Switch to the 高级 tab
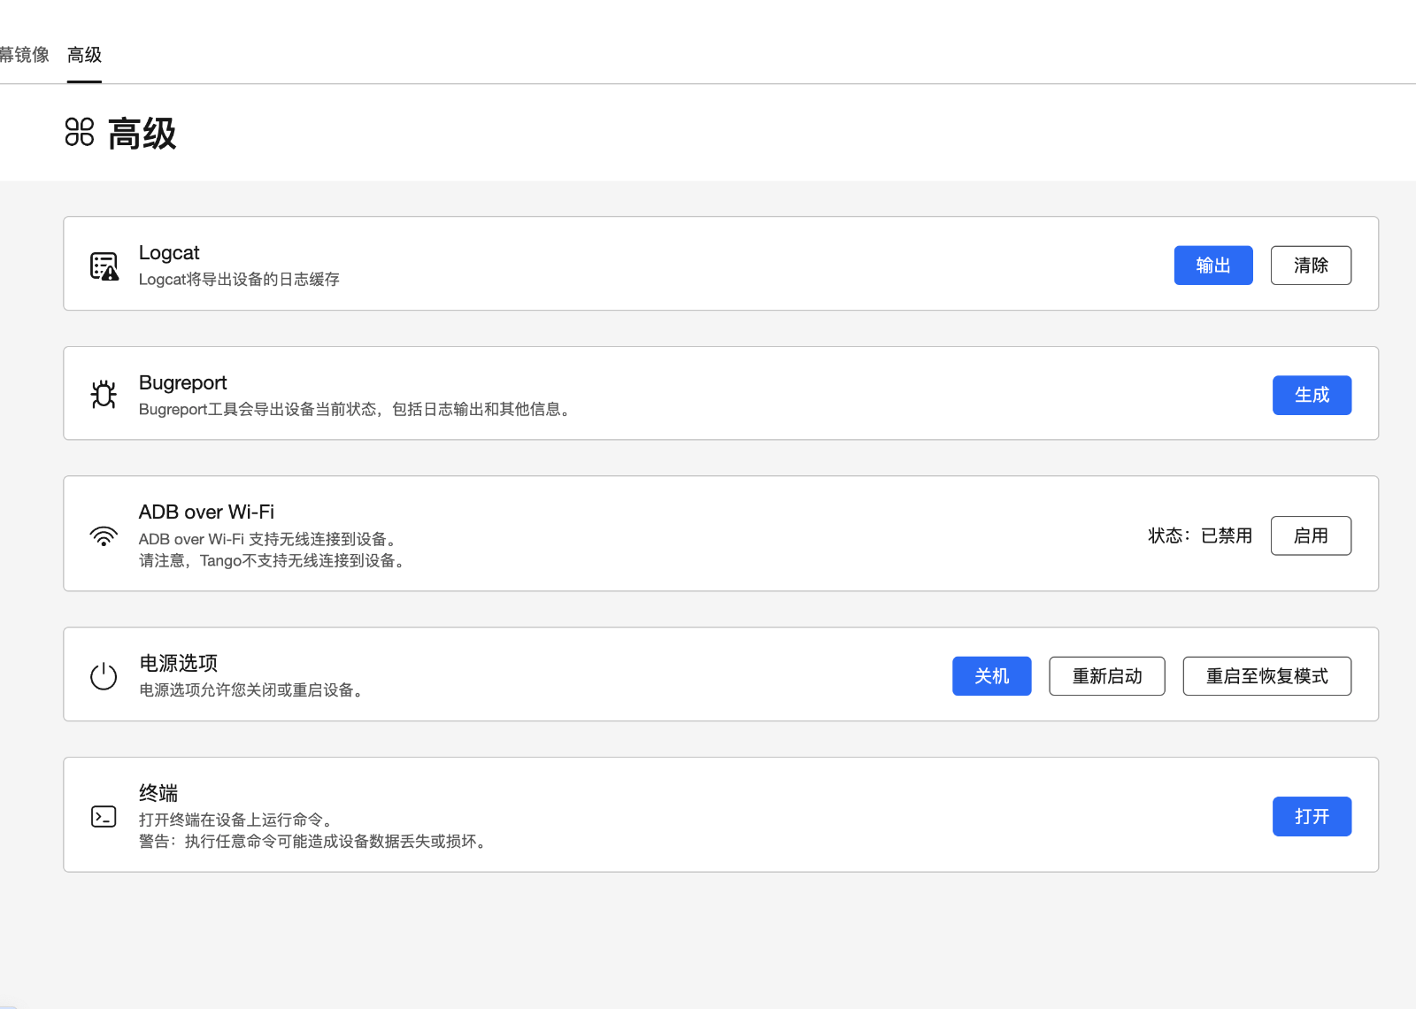Image resolution: width=1416 pixels, height=1009 pixels. pyautogui.click(x=84, y=55)
